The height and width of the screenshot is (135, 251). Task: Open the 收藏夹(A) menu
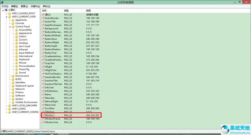click(35, 6)
